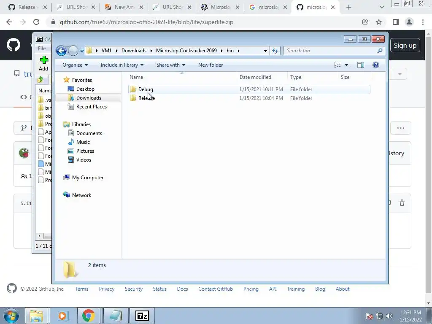Image resolution: width=432 pixels, height=324 pixels.
Task: Click the change view icon
Action: (x=337, y=65)
